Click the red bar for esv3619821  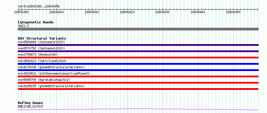coord(138,76)
